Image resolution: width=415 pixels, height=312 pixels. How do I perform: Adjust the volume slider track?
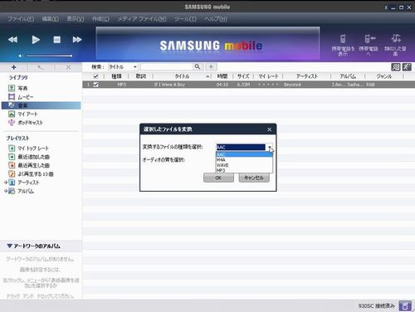click(49, 56)
